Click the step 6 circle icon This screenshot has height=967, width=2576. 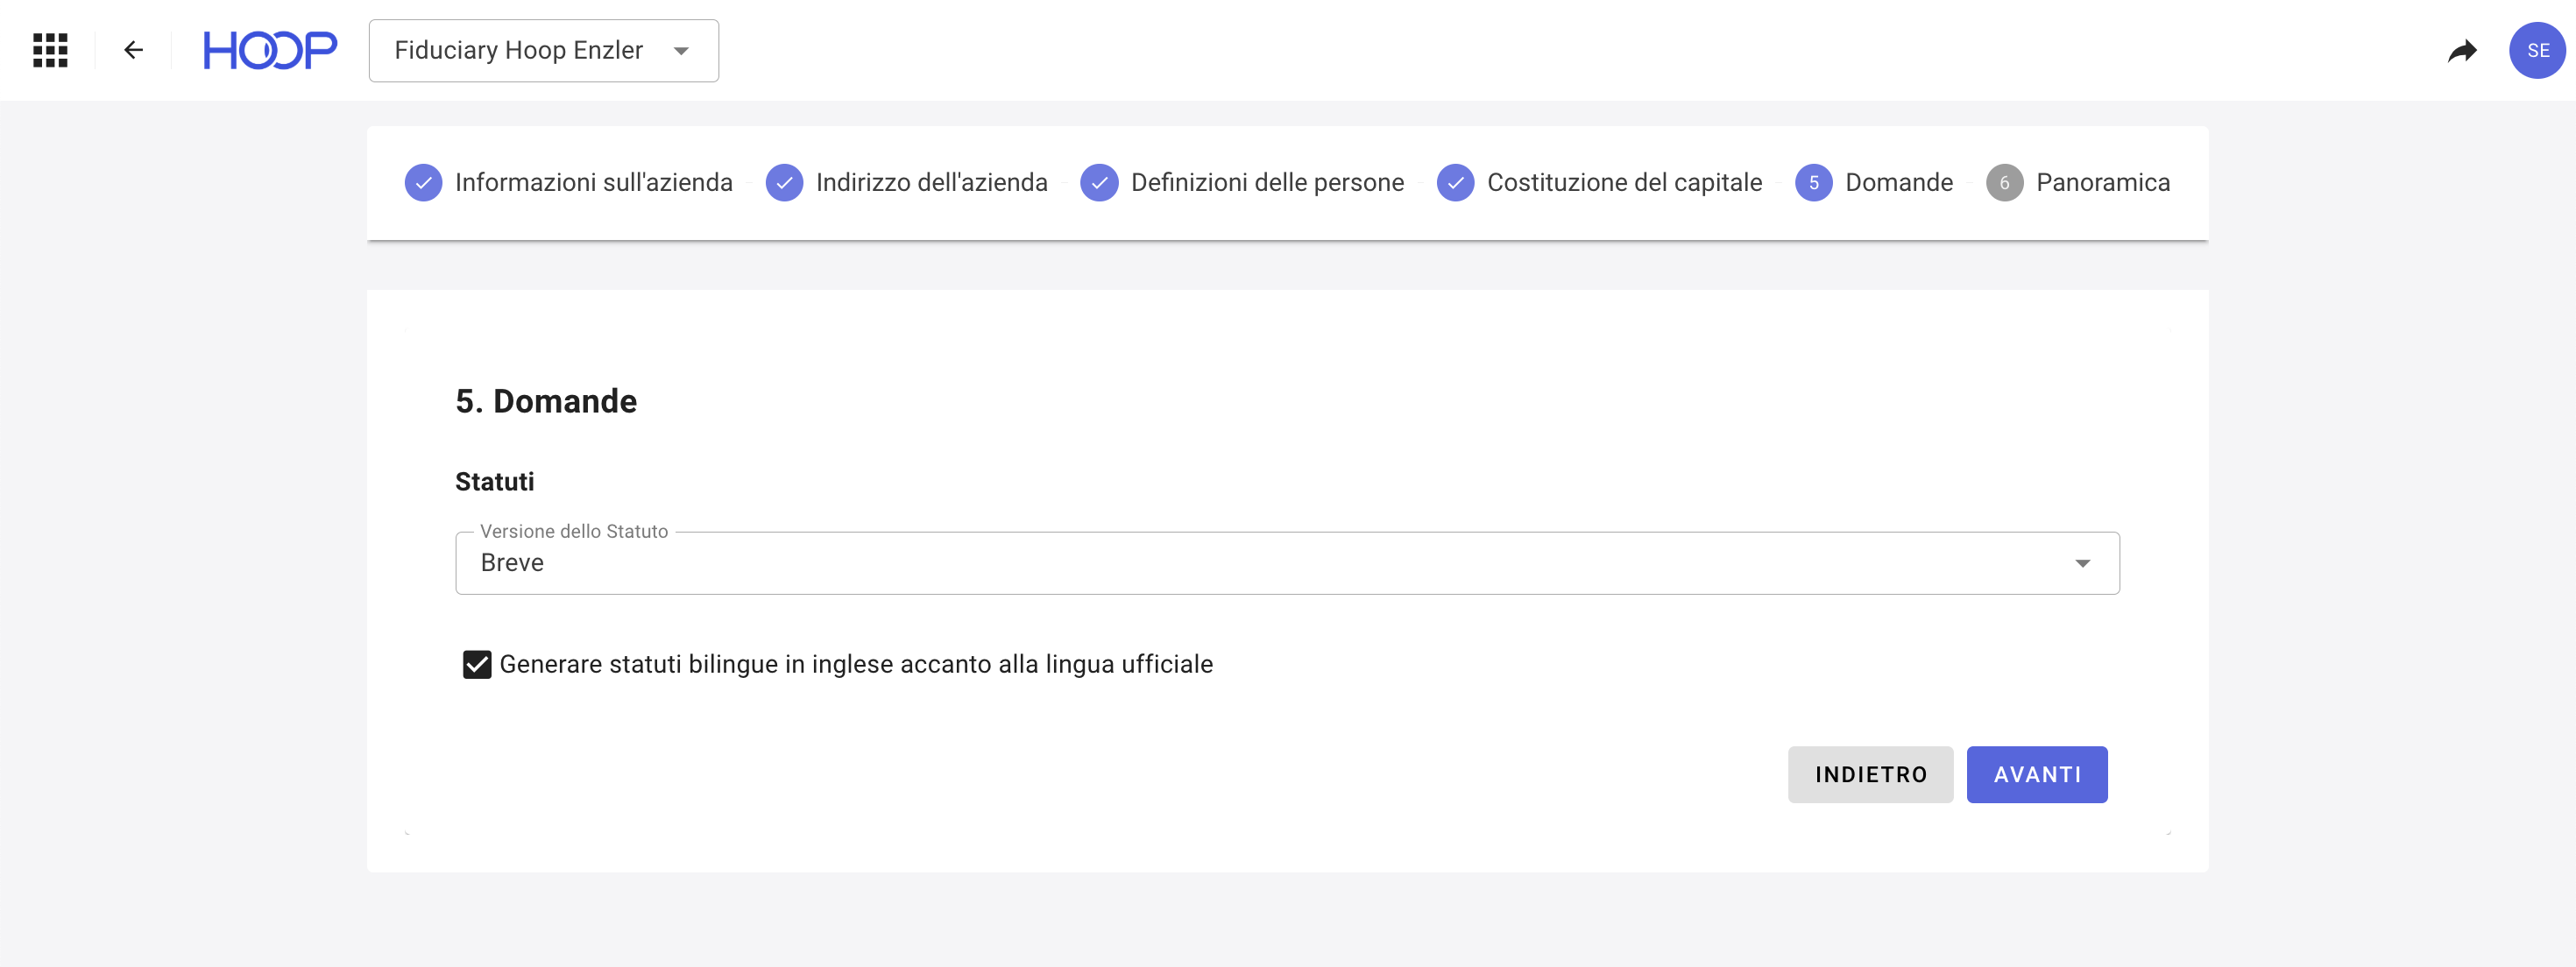(2004, 183)
